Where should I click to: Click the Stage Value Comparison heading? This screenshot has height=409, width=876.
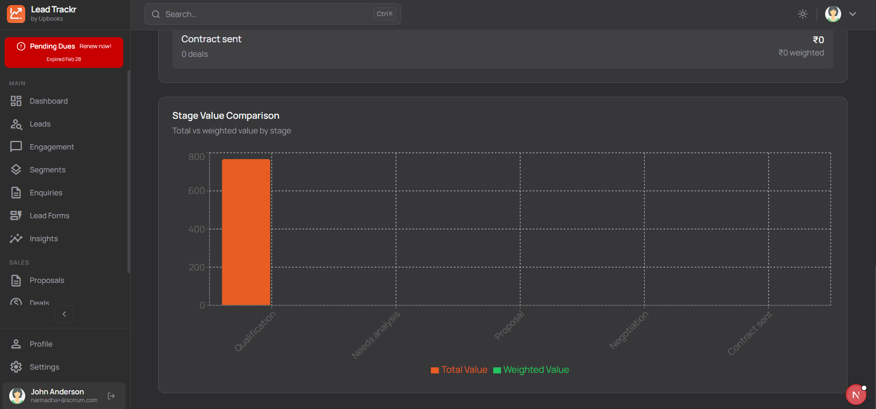pos(226,116)
